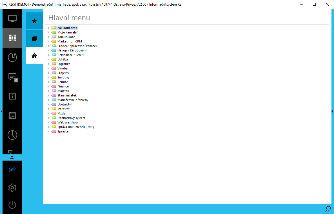Select the Základní data label
This screenshot has width=334, height=214.
[x=67, y=28]
